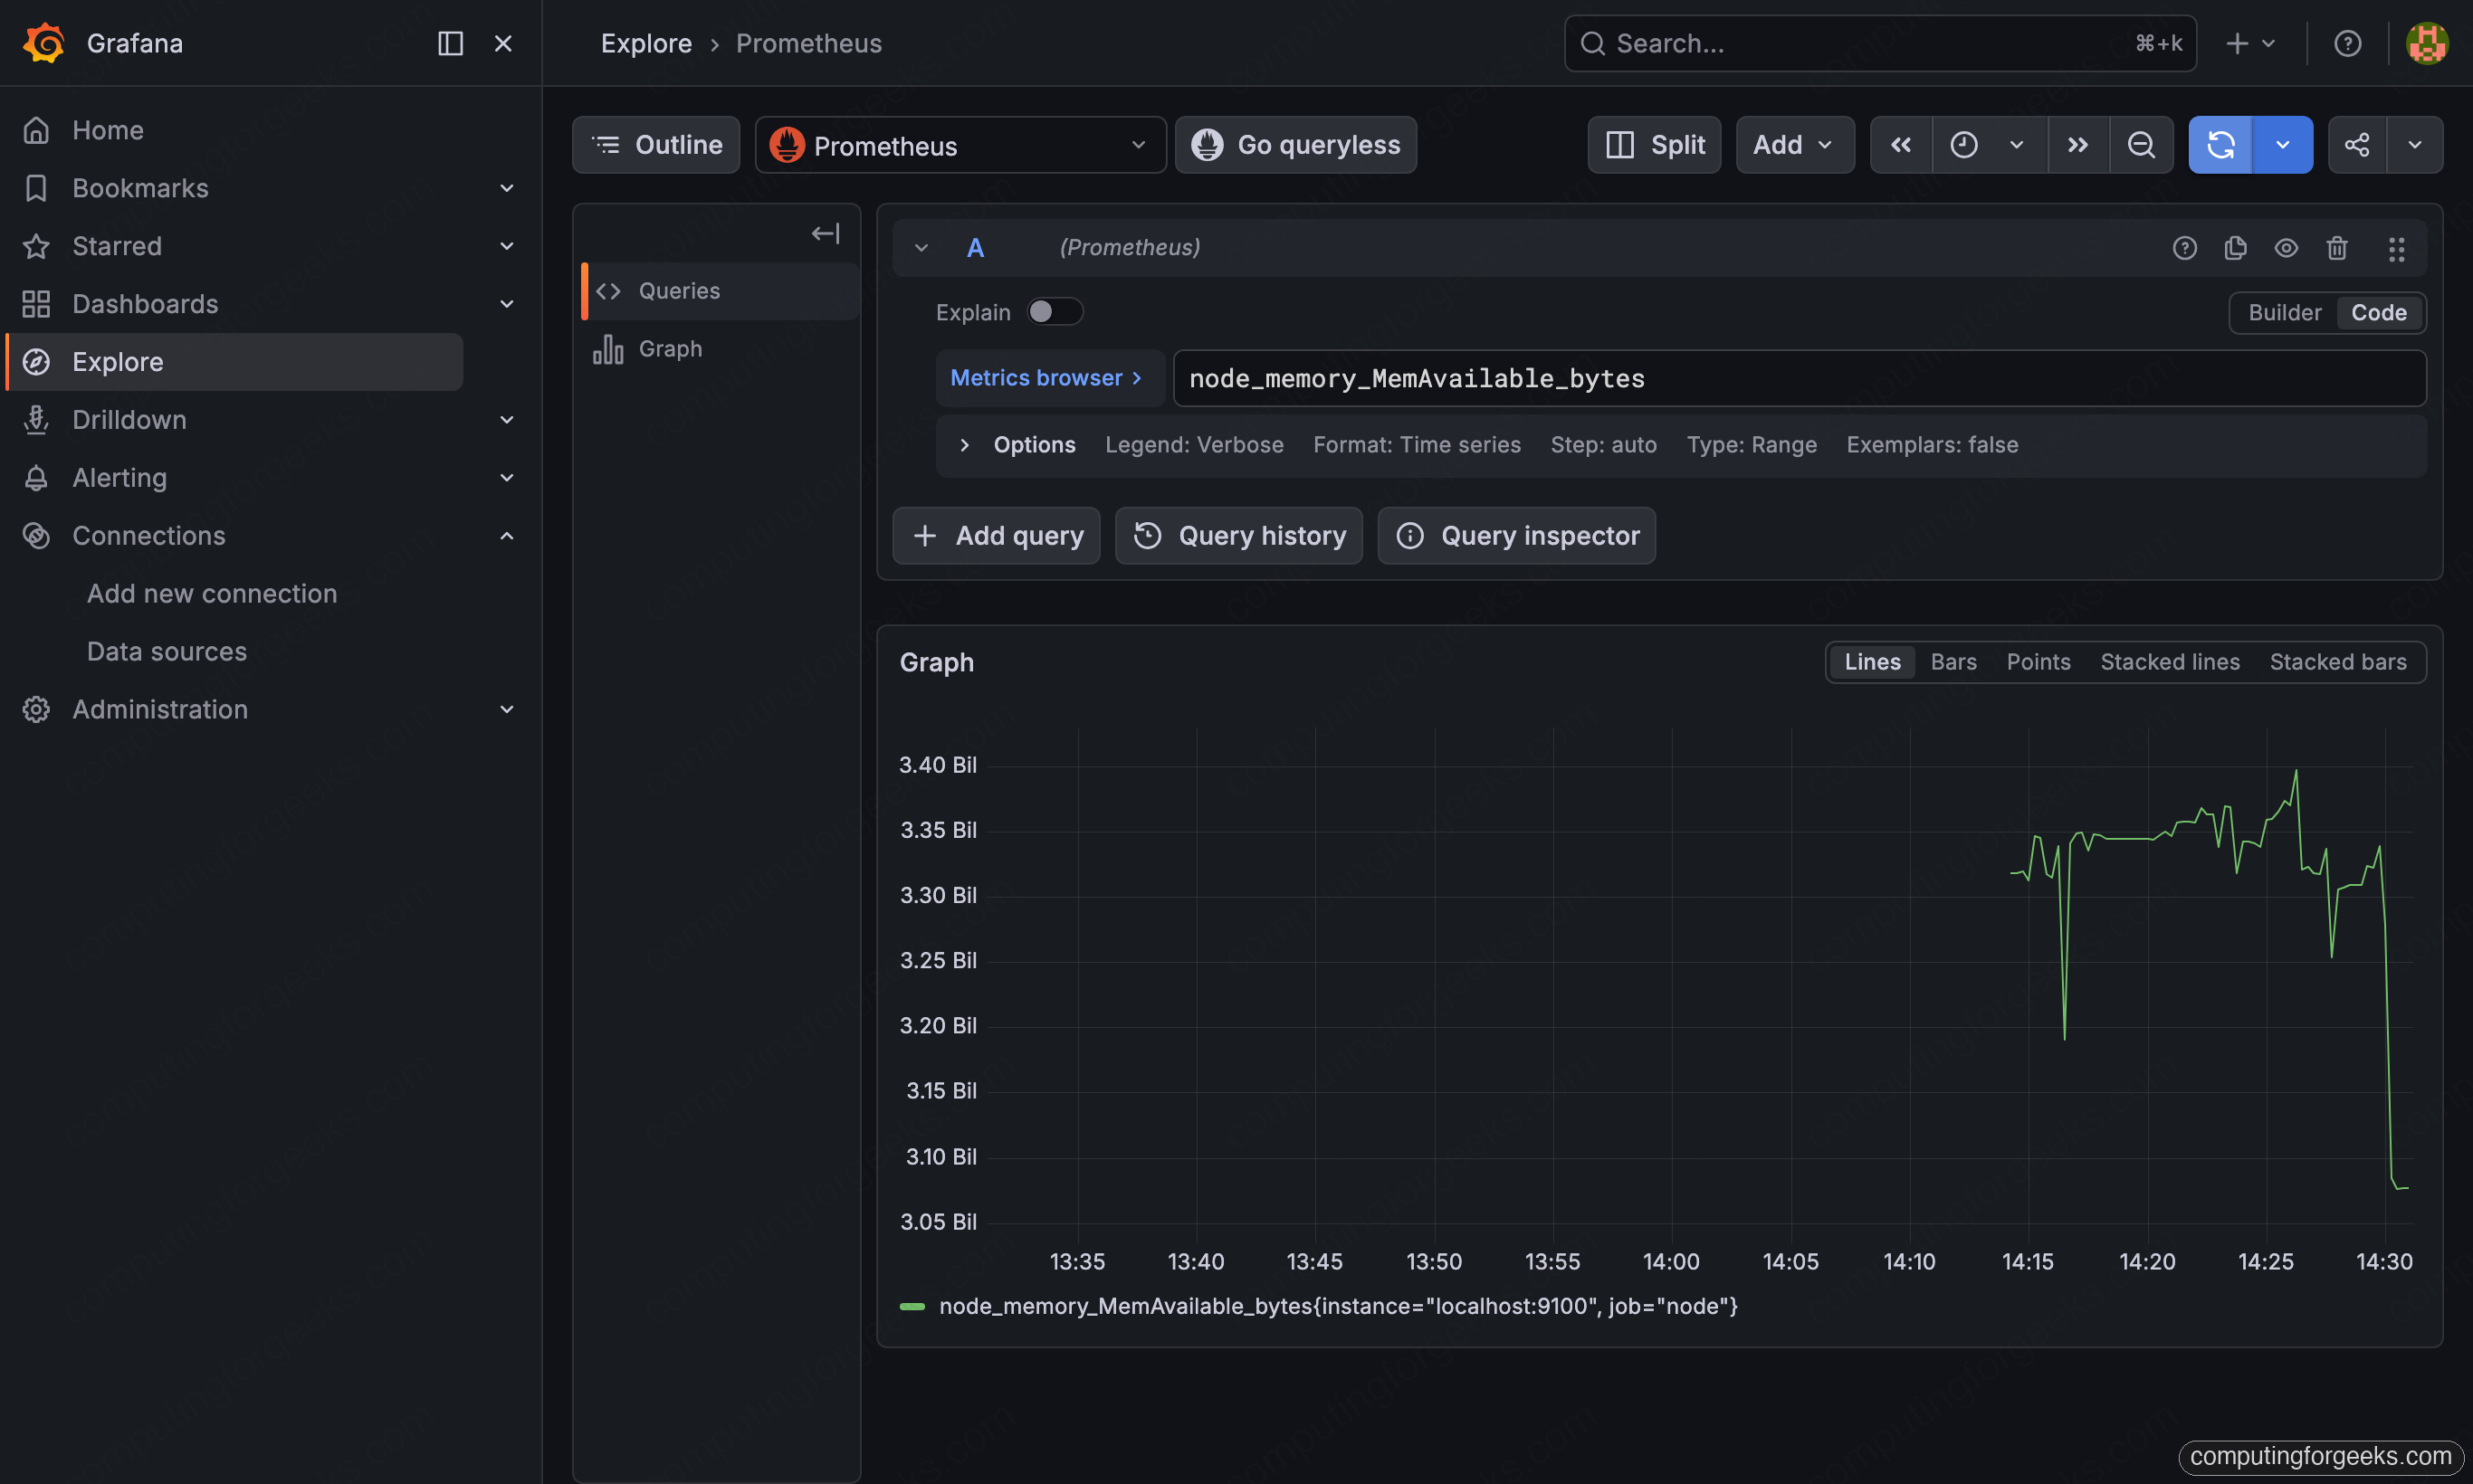Duplicate query A
Viewport: 2473px width, 1484px height.
2235,248
